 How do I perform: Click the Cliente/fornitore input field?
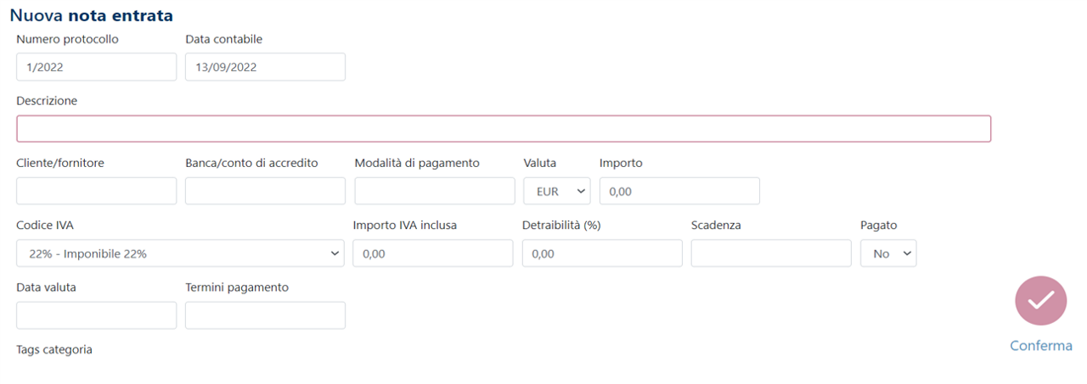(96, 192)
